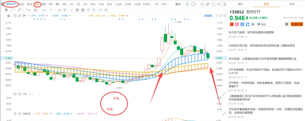Toggle the left panel icon beside 软件ETF
Viewport: 305px width, 121px height.
click(3, 4)
